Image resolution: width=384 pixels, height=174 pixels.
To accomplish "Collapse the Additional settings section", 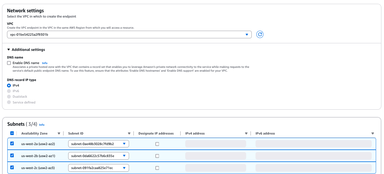I will (9, 49).
